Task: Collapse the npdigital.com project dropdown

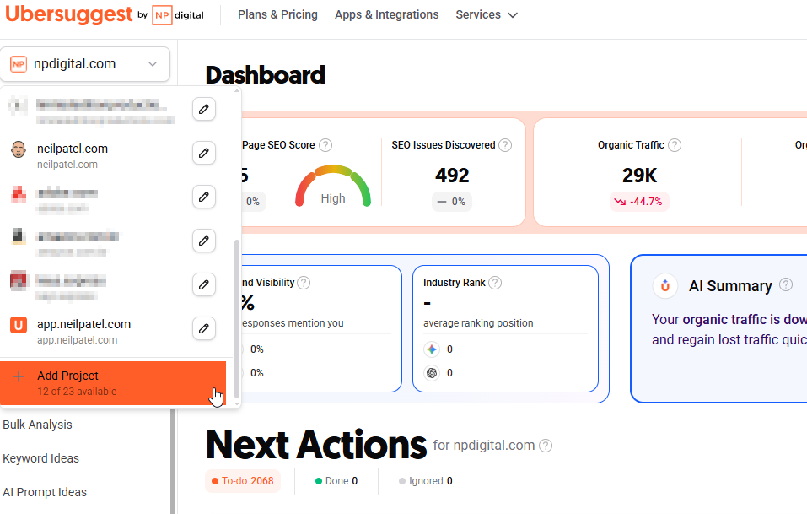Action: point(85,64)
